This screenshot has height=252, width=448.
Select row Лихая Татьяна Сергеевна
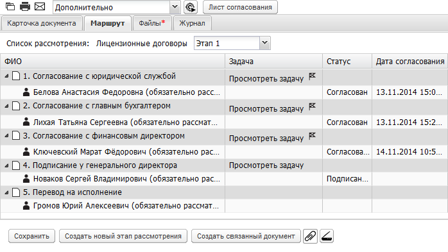pos(224,122)
